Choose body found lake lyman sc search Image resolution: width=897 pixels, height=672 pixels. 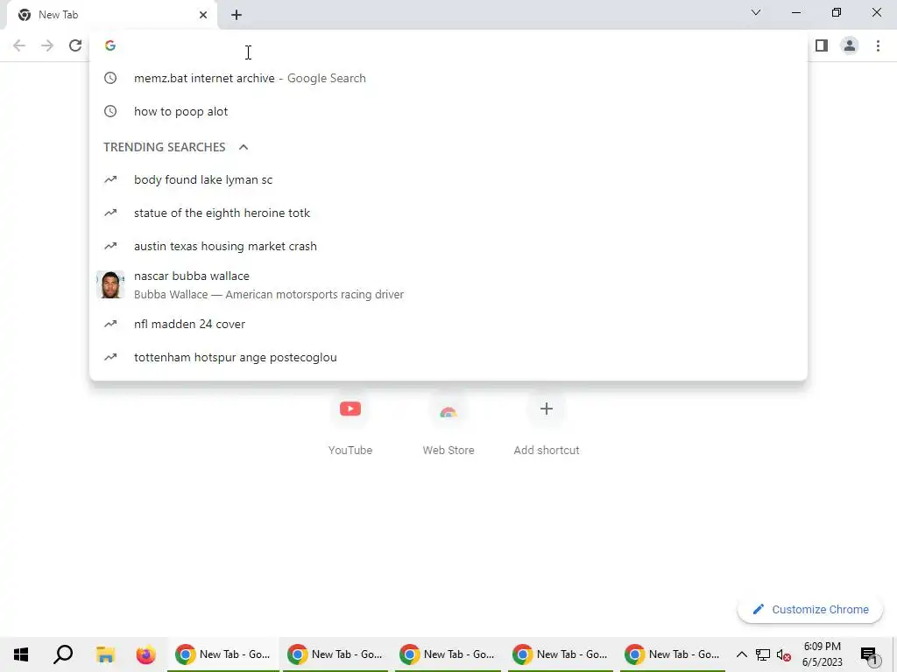(x=448, y=179)
